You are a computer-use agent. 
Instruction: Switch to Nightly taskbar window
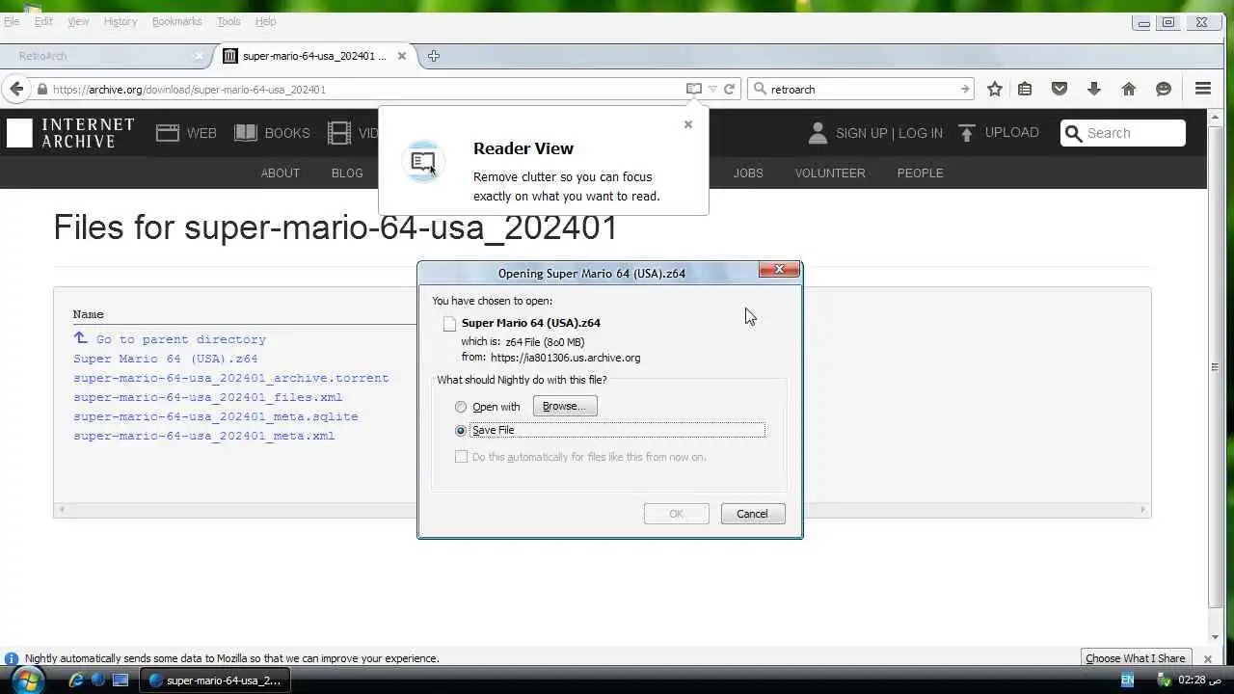pos(215,681)
